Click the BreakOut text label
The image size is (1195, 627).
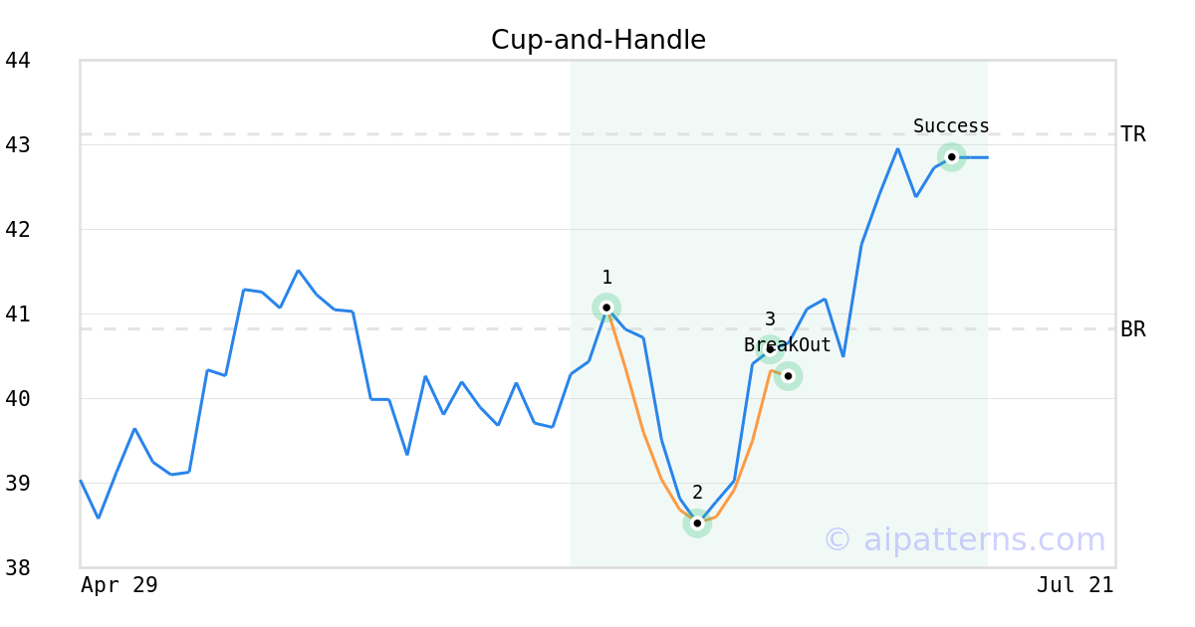point(788,345)
